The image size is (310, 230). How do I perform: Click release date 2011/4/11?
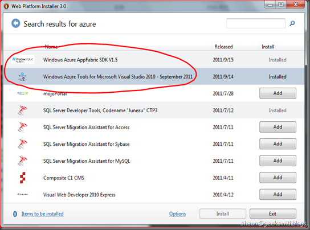(x=223, y=178)
